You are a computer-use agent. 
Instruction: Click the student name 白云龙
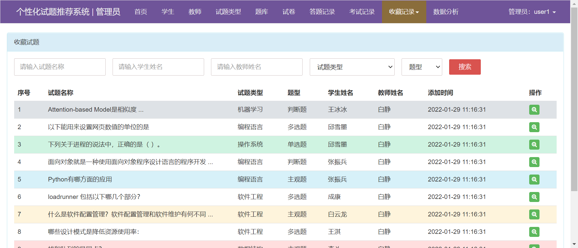click(337, 214)
